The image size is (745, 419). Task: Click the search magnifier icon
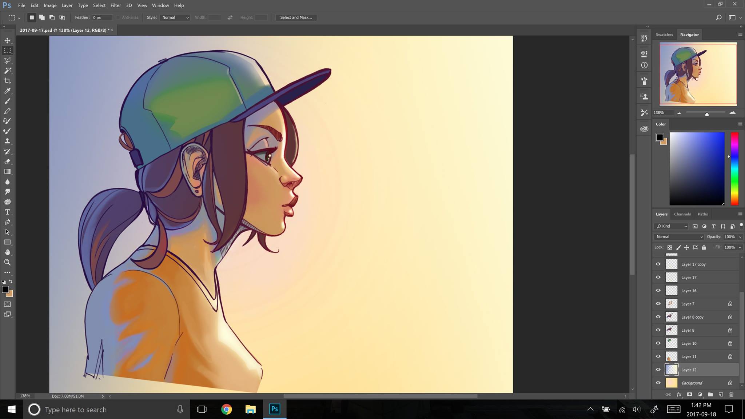pos(718,17)
